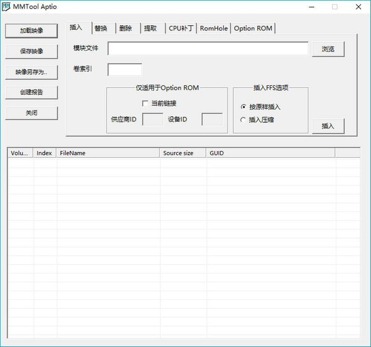Open the RomHole tab
Viewport: 371px width, 347px height.
point(214,28)
